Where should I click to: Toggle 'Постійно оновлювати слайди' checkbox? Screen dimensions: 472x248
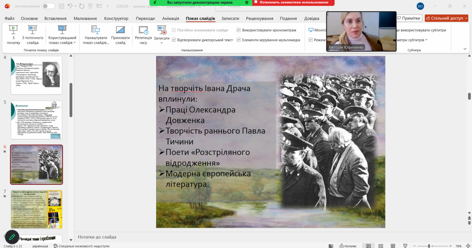coord(174,30)
